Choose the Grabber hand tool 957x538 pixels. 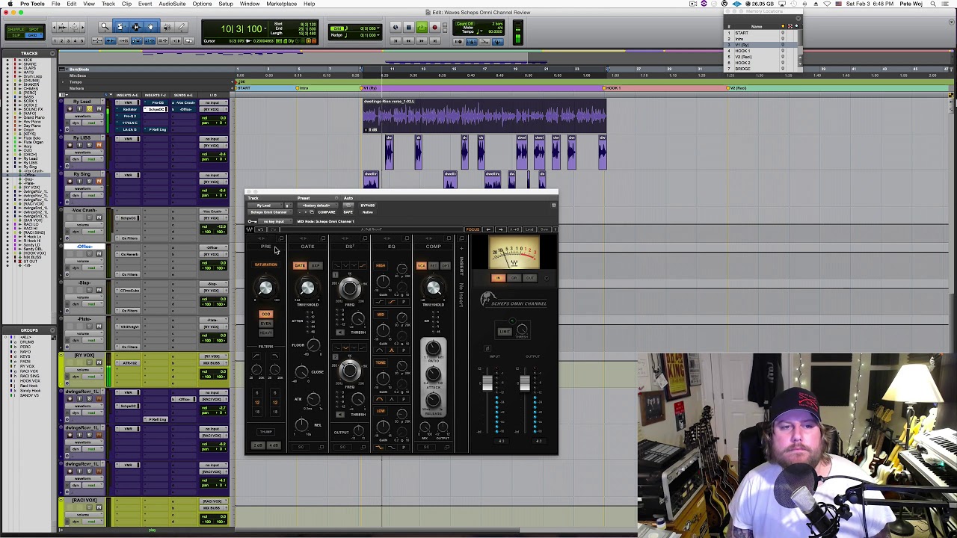(x=150, y=27)
